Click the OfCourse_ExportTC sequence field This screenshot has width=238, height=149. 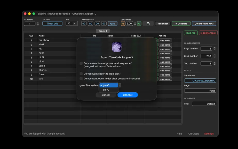click(200, 81)
